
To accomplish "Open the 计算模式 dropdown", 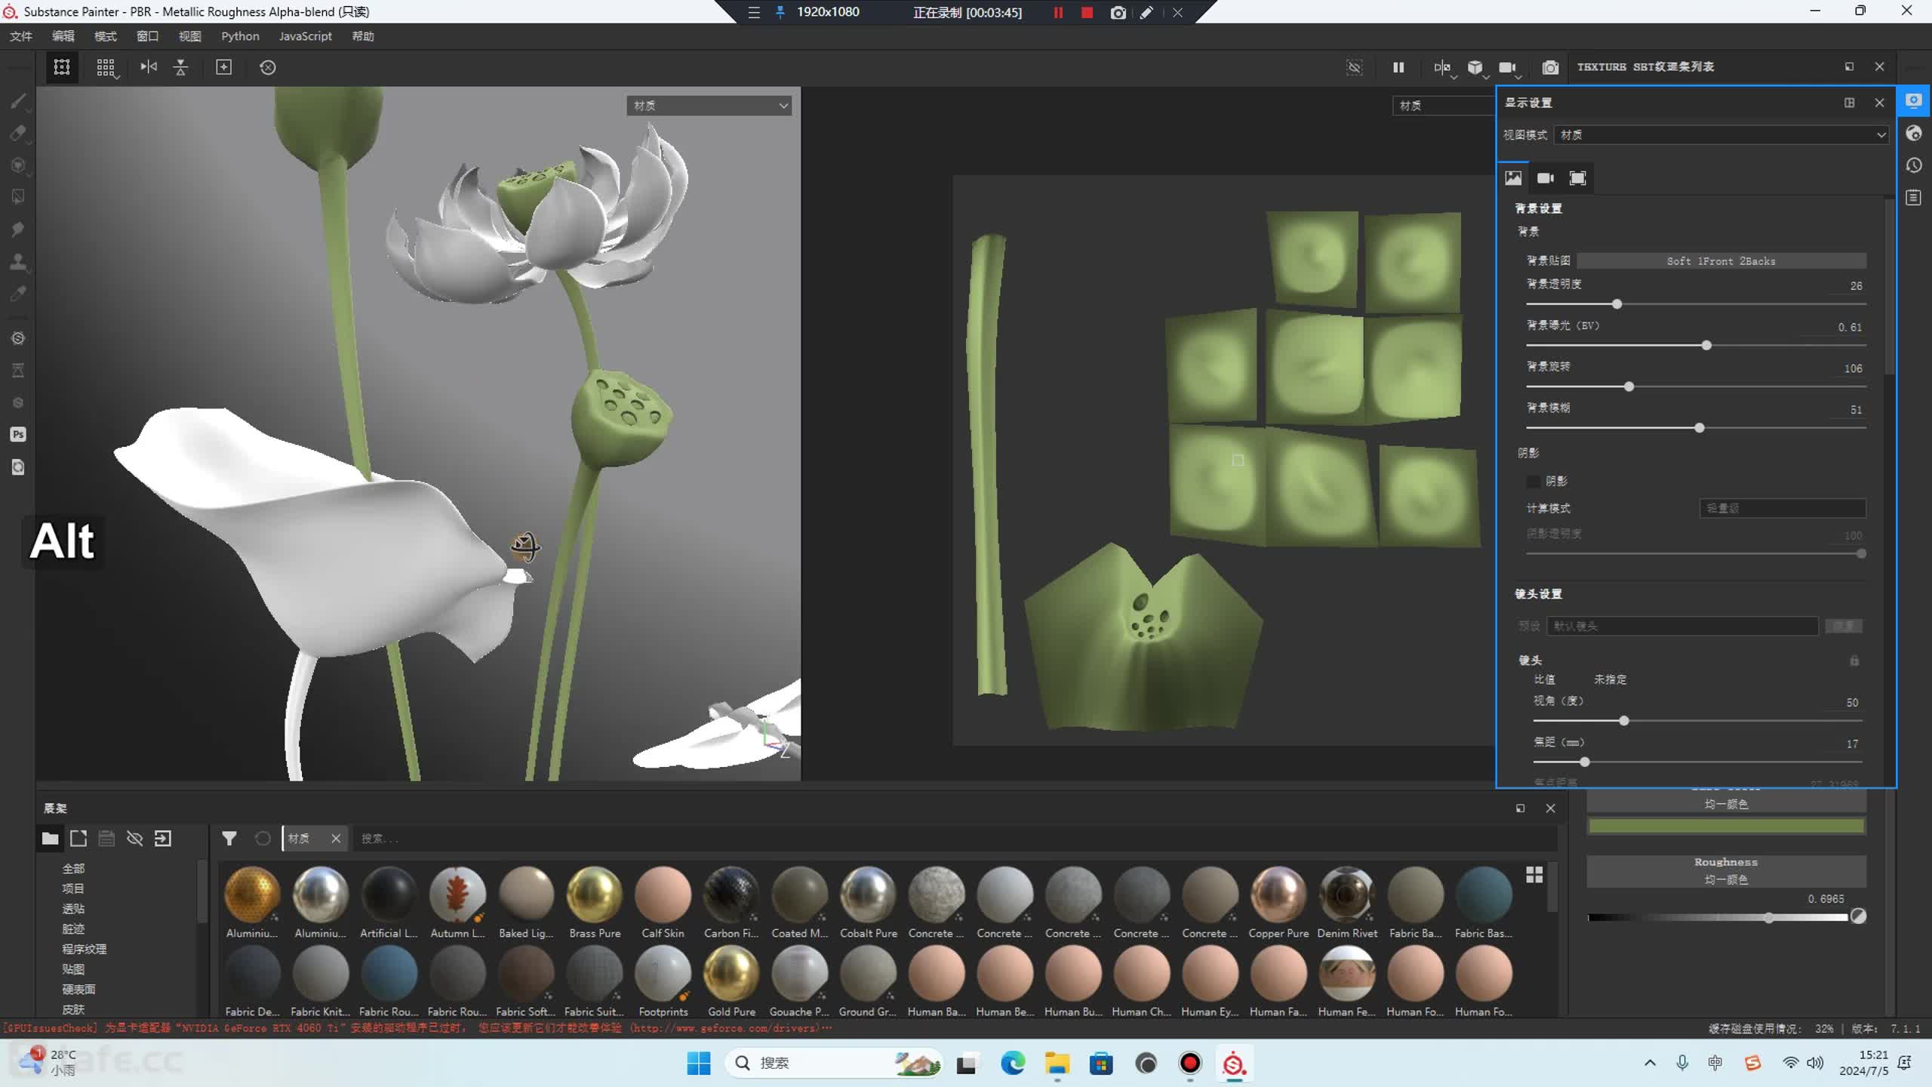I will 1783,509.
